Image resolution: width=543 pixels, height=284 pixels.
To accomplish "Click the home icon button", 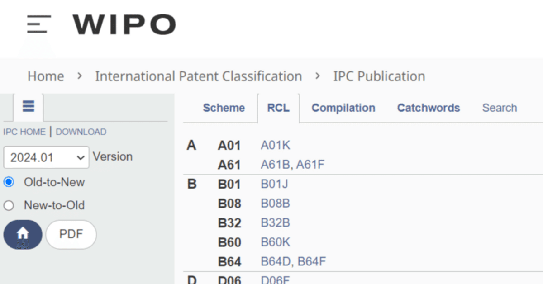I will (23, 234).
